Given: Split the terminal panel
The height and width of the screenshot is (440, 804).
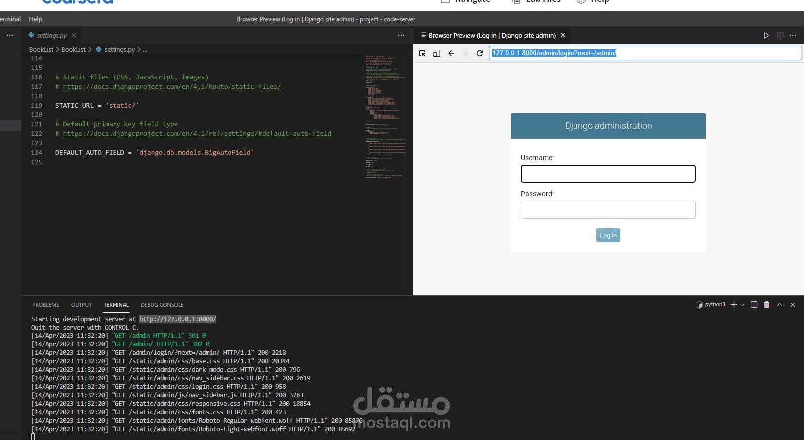Looking at the screenshot, I should coord(754,304).
